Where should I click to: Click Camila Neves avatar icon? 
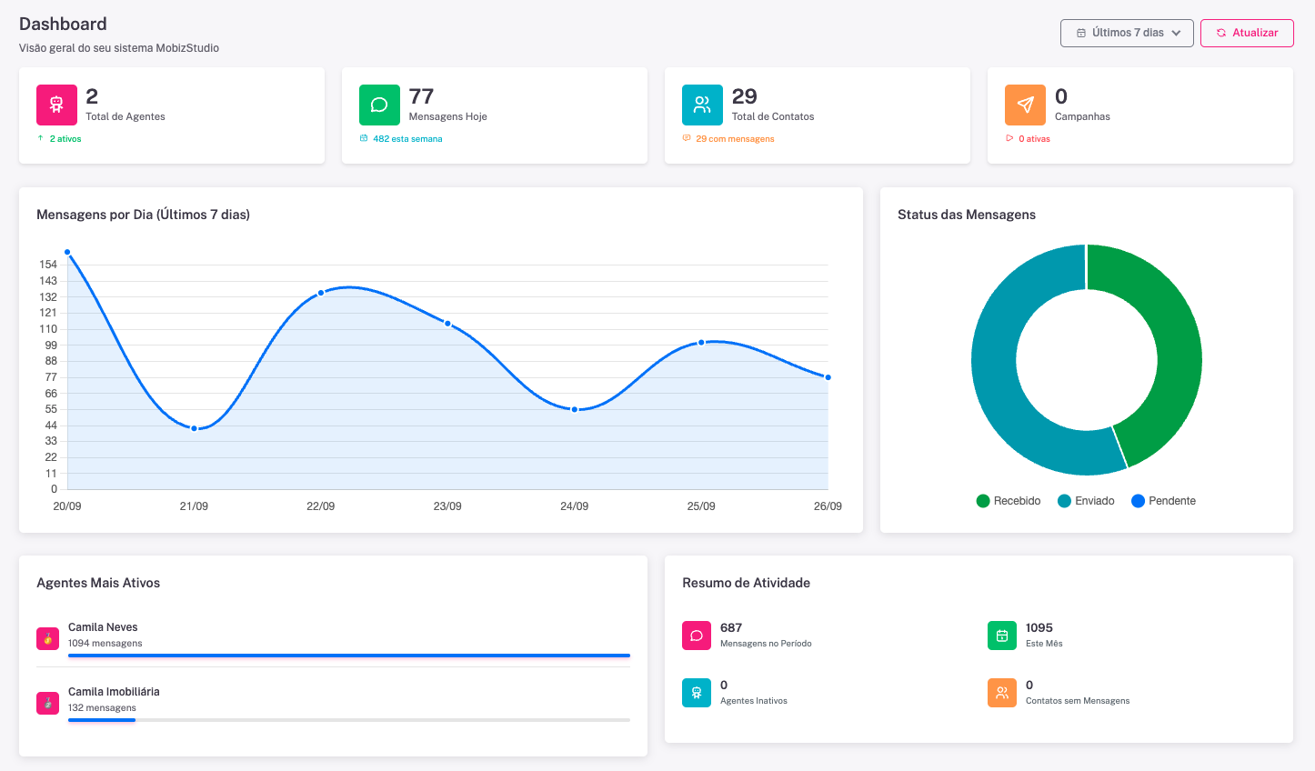pos(47,637)
